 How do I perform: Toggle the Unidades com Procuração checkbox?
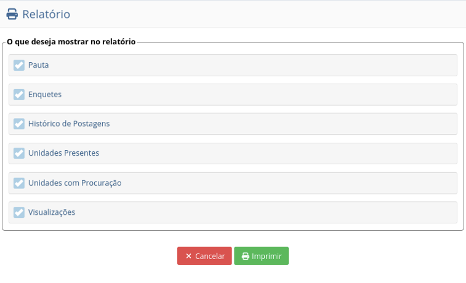[19, 183]
